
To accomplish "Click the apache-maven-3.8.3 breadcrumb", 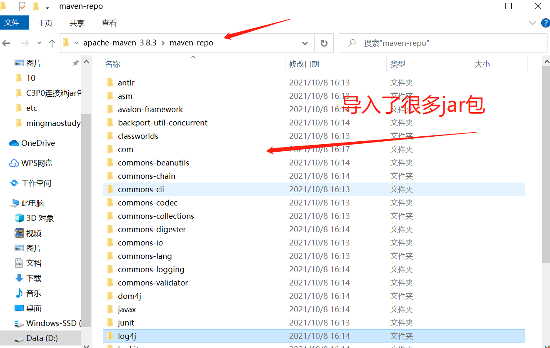I will [x=120, y=43].
